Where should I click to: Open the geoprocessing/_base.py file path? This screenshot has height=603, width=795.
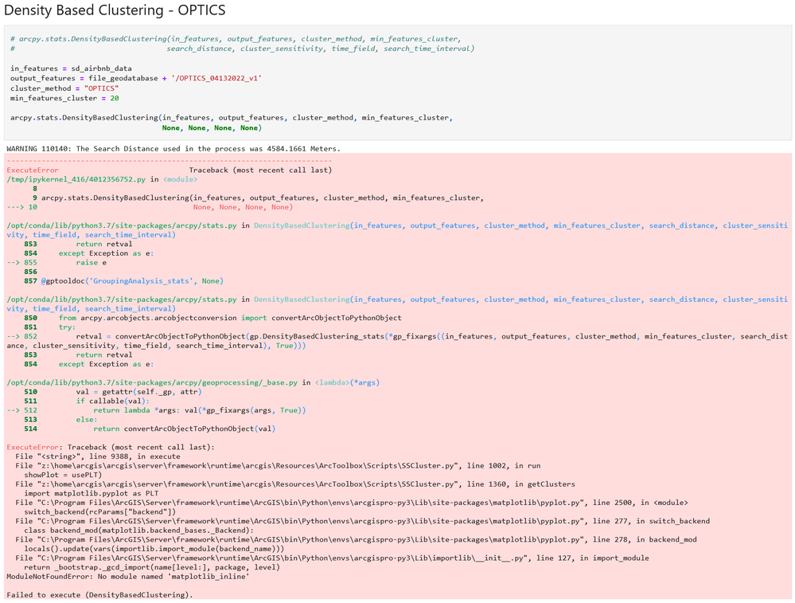(151, 382)
